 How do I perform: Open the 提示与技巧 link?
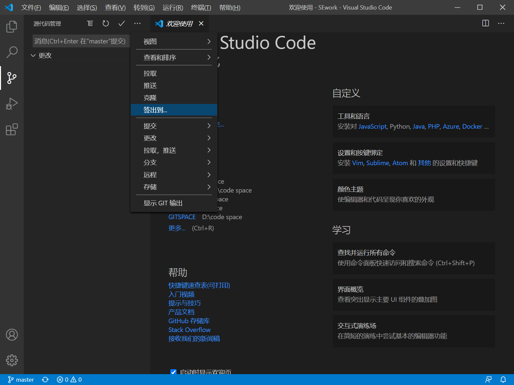[185, 303]
